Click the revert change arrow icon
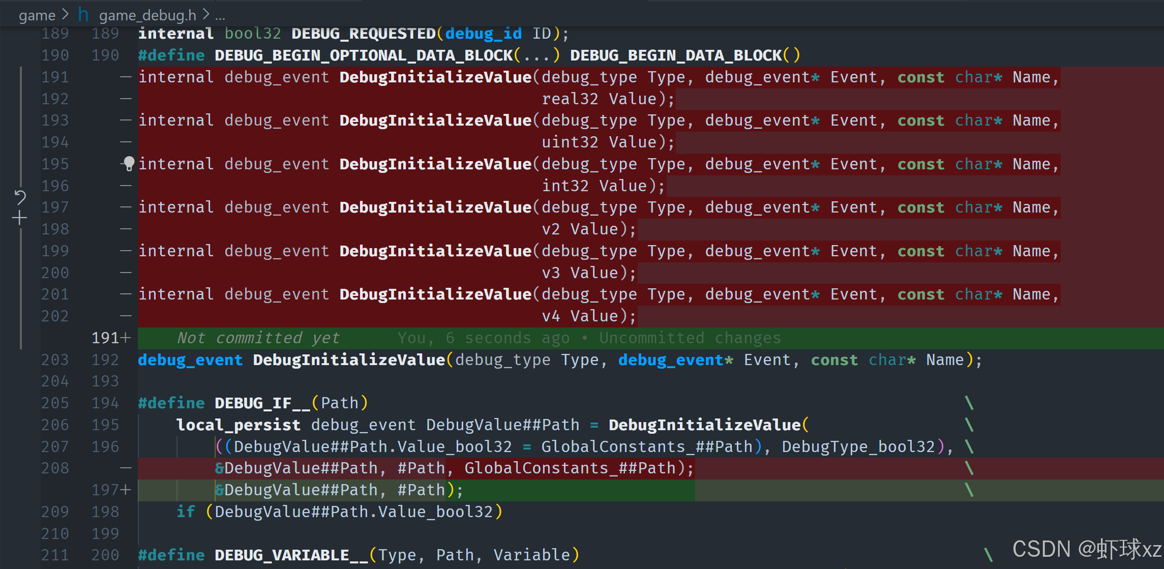Viewport: 1164px width, 569px height. (x=20, y=197)
